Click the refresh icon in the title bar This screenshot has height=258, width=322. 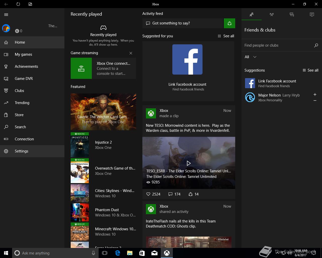coord(18,4)
